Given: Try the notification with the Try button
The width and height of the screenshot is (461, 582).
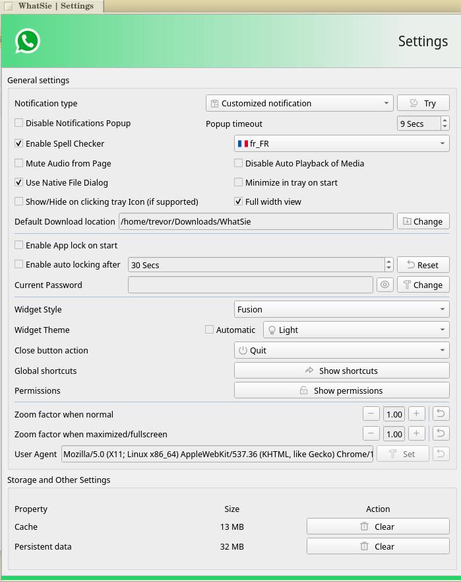Looking at the screenshot, I should coord(423,103).
